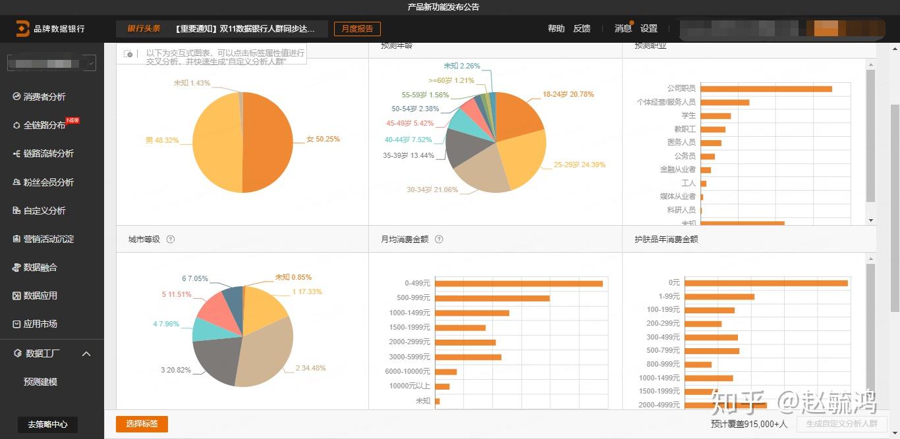Click the interactive chart hint icon
This screenshot has height=439, width=900.
tap(128, 53)
